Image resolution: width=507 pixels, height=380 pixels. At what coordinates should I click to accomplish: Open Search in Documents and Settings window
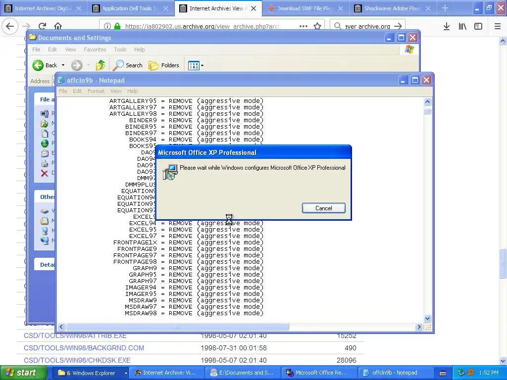click(128, 65)
